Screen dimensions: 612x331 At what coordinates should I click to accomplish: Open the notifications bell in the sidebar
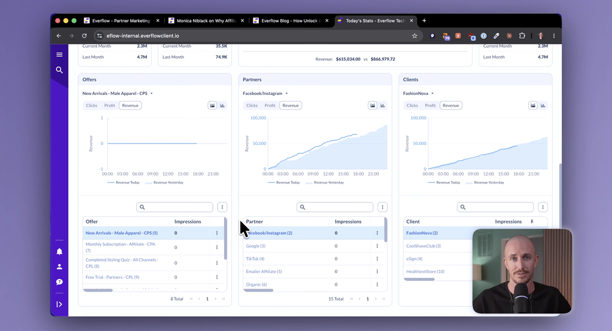[59, 252]
